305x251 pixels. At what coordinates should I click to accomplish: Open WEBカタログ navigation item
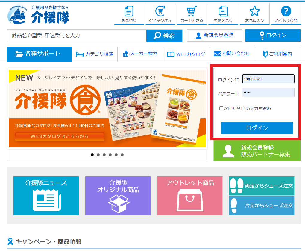tap(186, 54)
